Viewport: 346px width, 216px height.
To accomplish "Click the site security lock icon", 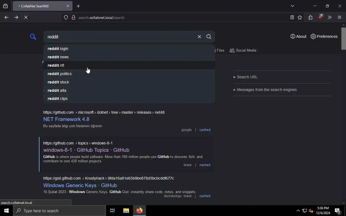I will [73, 18].
